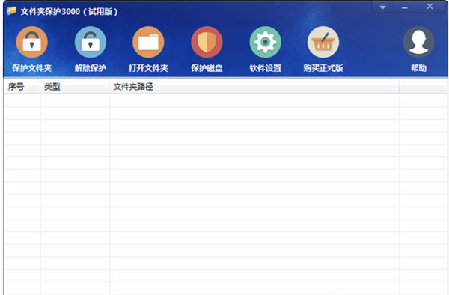Click the 保护文件夹 text label

[31, 68]
